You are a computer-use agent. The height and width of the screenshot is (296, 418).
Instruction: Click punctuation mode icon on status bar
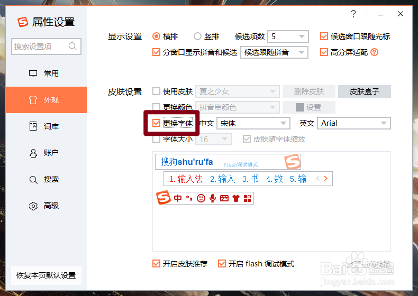(x=189, y=198)
